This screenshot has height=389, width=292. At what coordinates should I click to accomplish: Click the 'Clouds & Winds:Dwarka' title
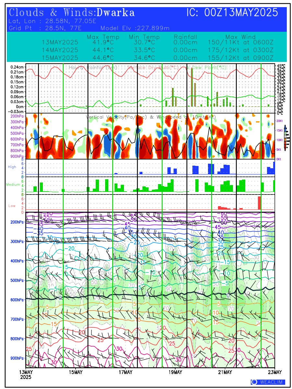coord(72,13)
